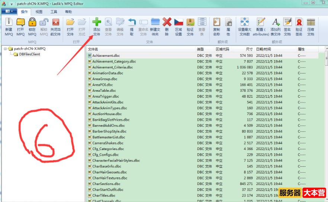
Task: Click the 重命名文件 (Rename file) icon
Action: pos(144,22)
